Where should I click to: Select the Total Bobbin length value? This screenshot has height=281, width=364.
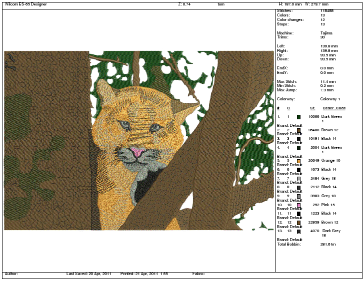tap(327, 245)
